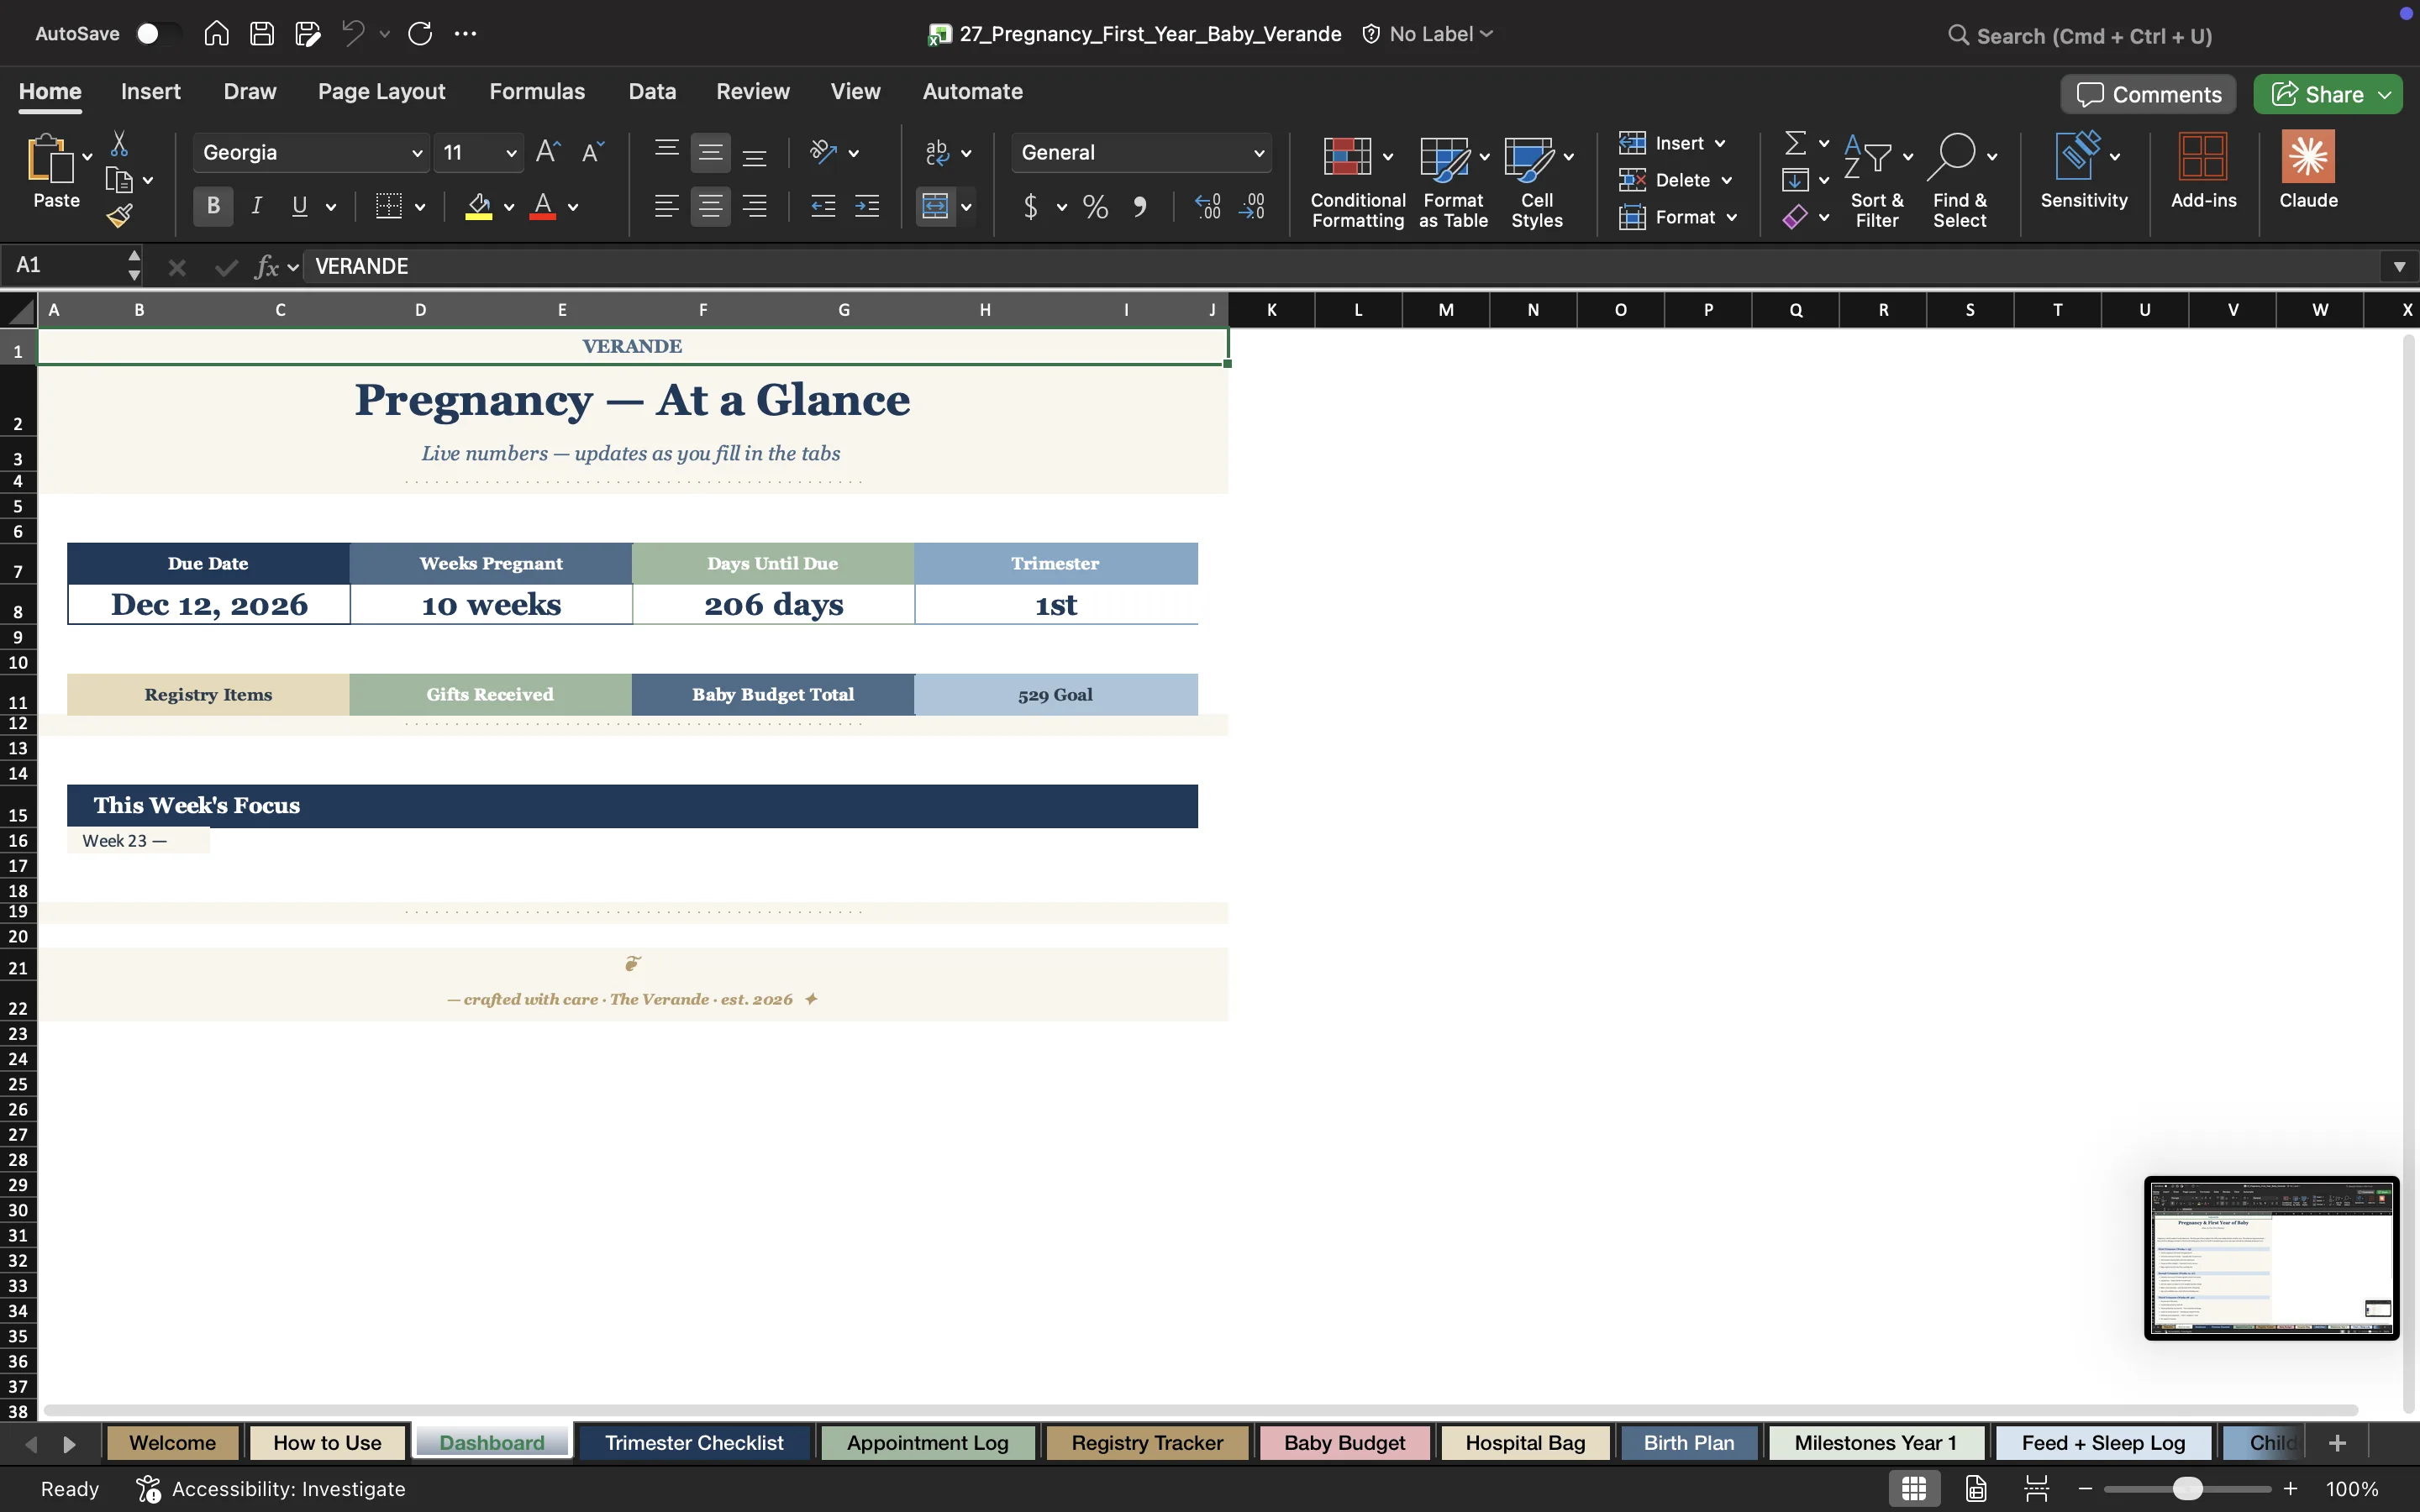Click the AutoSum sigma icon
This screenshot has height=1512, width=2420.
tap(1796, 143)
